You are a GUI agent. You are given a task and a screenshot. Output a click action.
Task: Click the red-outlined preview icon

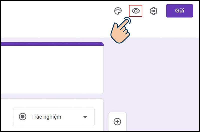point(136,11)
